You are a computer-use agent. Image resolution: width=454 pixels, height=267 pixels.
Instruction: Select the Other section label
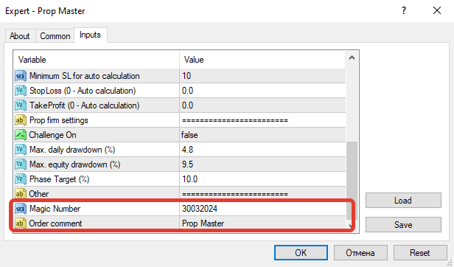click(39, 194)
